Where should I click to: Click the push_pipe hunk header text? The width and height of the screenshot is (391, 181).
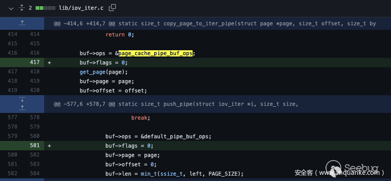tap(176, 104)
